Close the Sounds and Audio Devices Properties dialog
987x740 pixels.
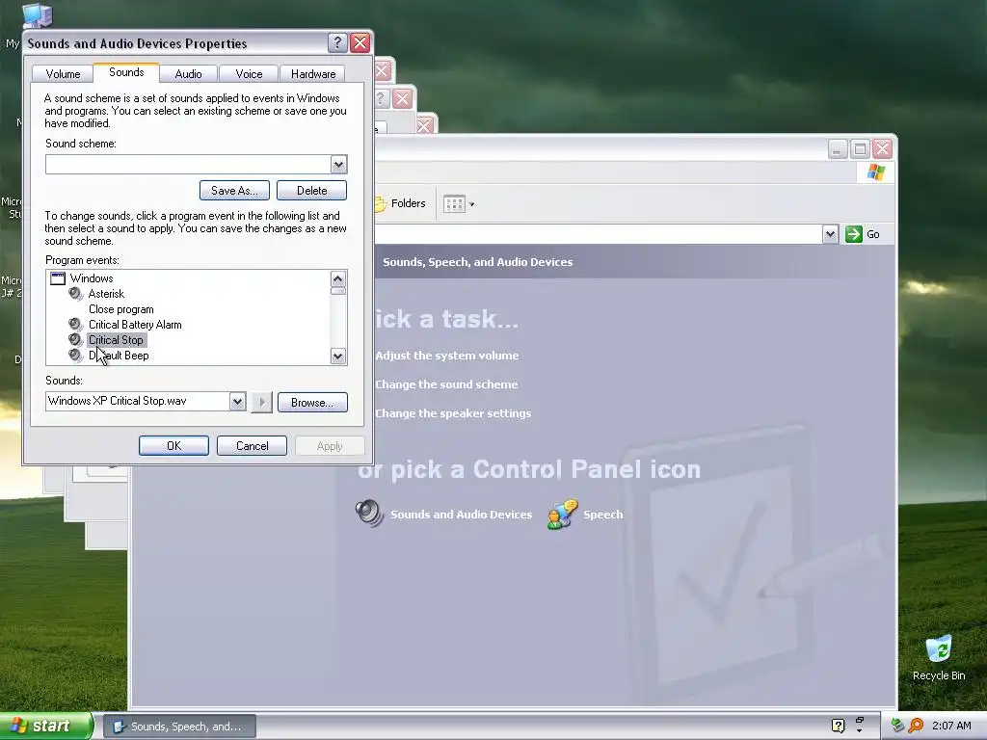click(360, 42)
